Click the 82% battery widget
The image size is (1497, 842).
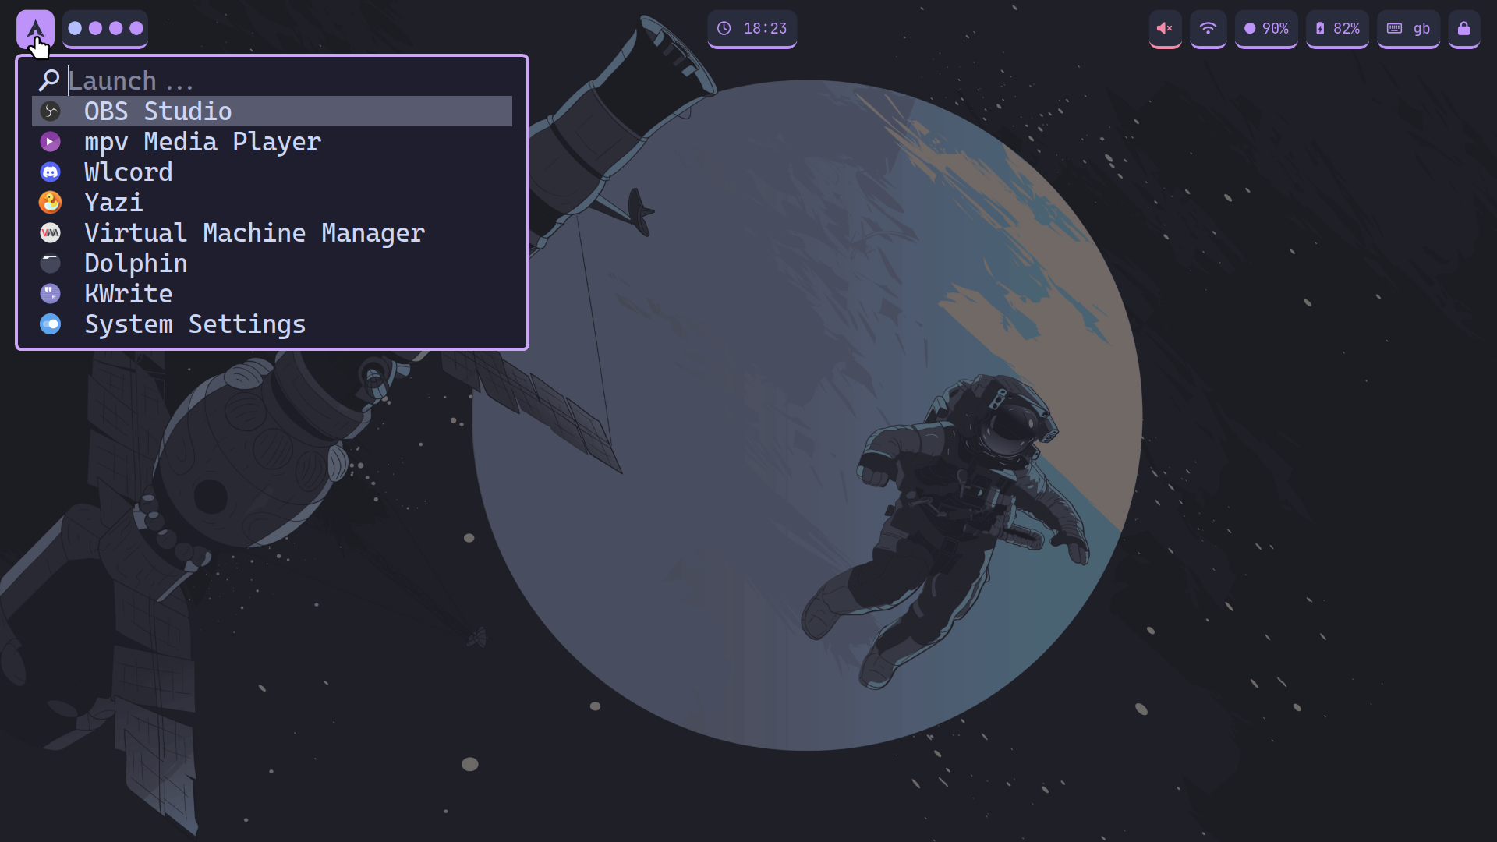[x=1337, y=29]
